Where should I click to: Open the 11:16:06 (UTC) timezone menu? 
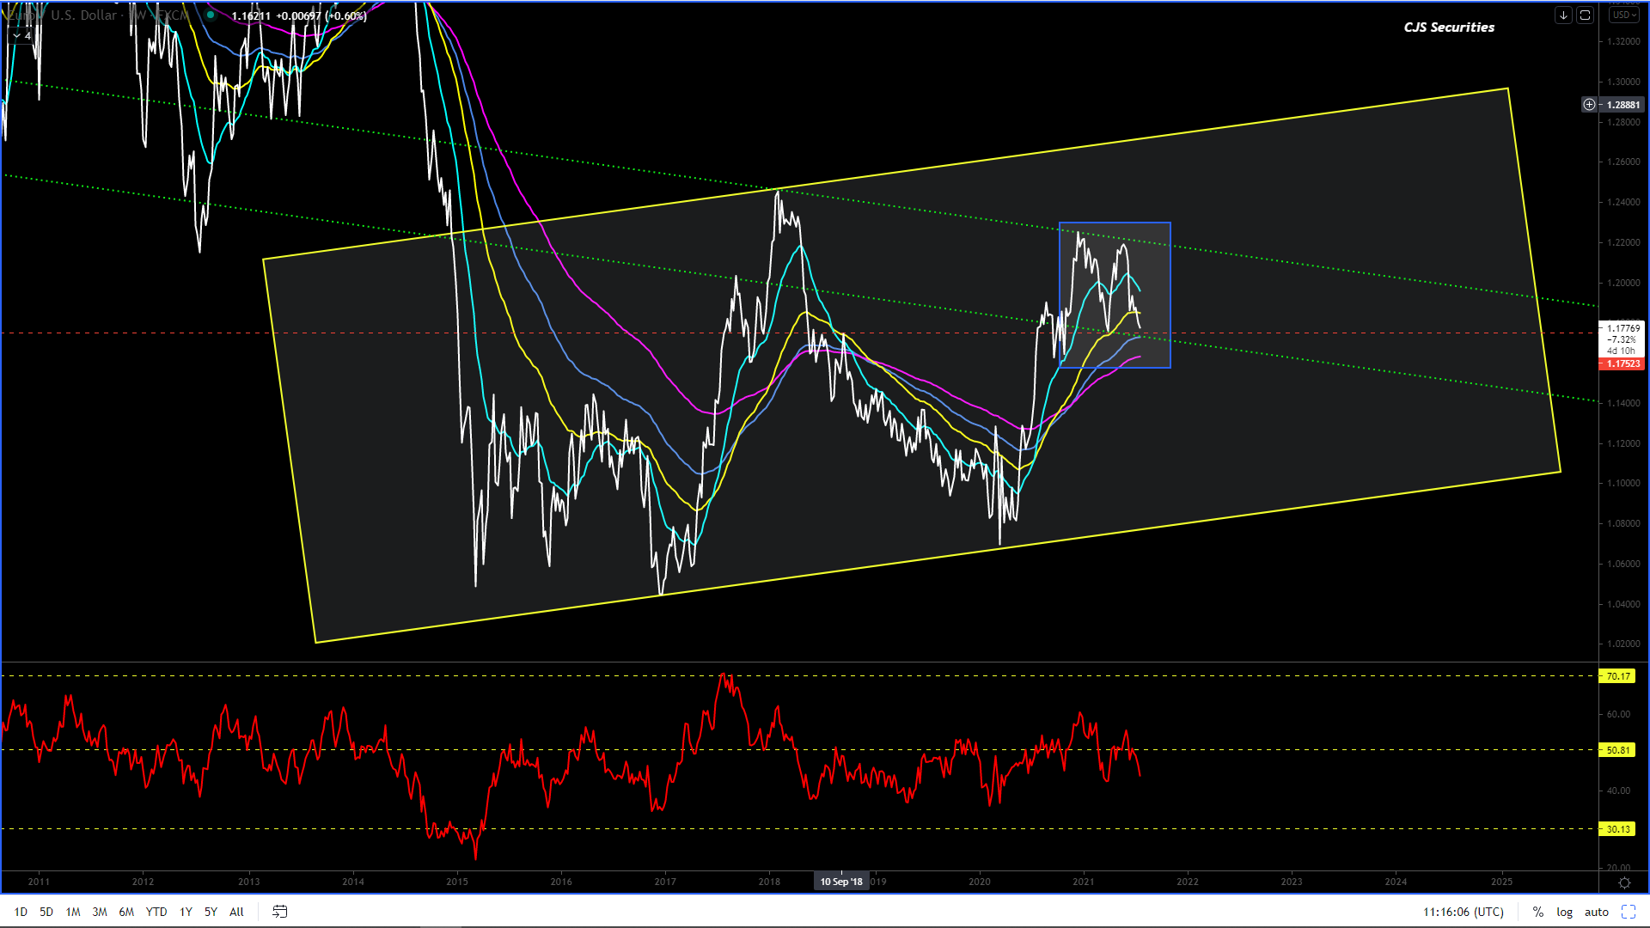tap(1463, 912)
